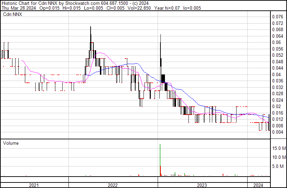Click the 10.0 M volume axis label

[x=279, y=158]
